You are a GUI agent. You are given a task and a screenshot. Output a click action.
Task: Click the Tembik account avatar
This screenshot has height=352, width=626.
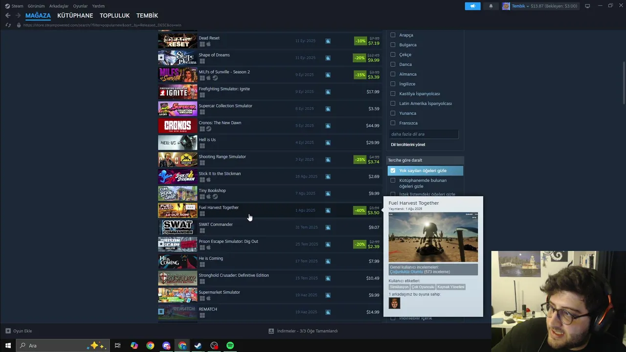tap(506, 6)
